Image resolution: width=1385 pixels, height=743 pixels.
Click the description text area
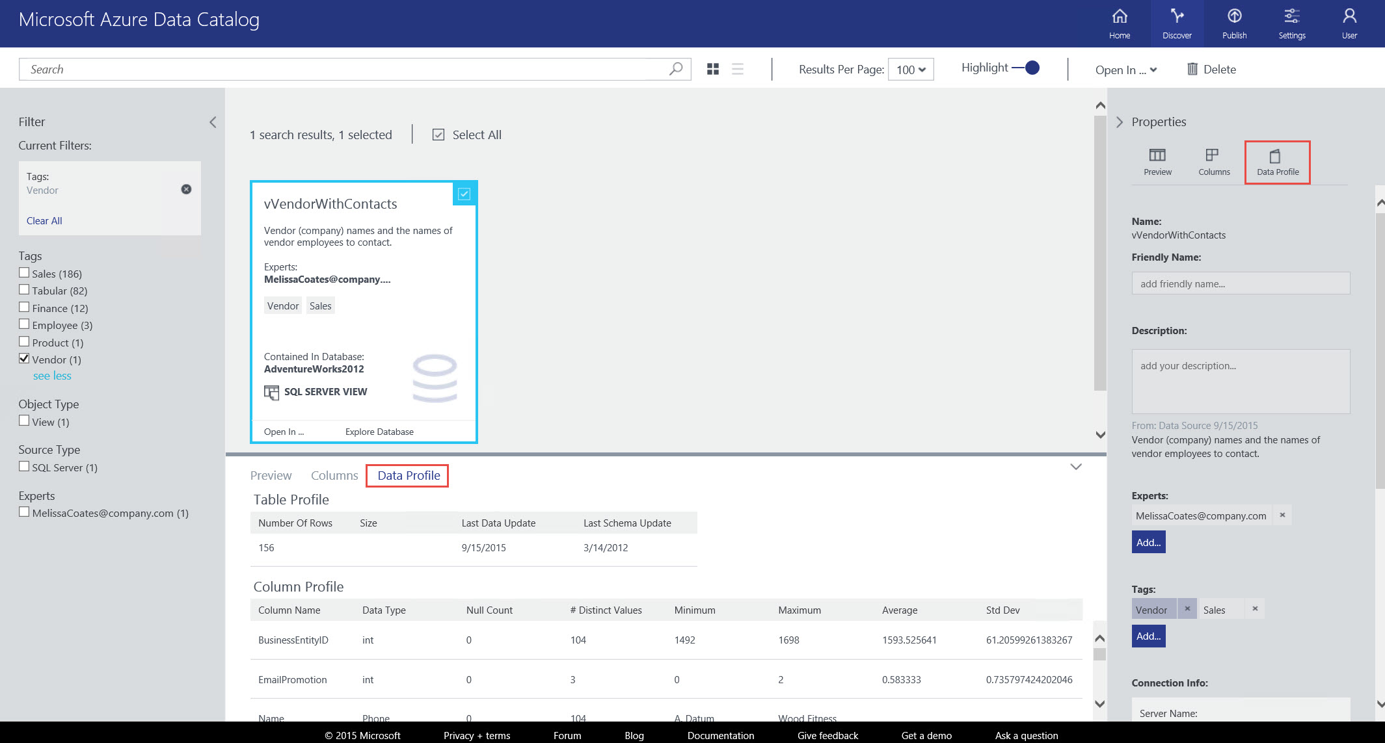click(x=1241, y=381)
